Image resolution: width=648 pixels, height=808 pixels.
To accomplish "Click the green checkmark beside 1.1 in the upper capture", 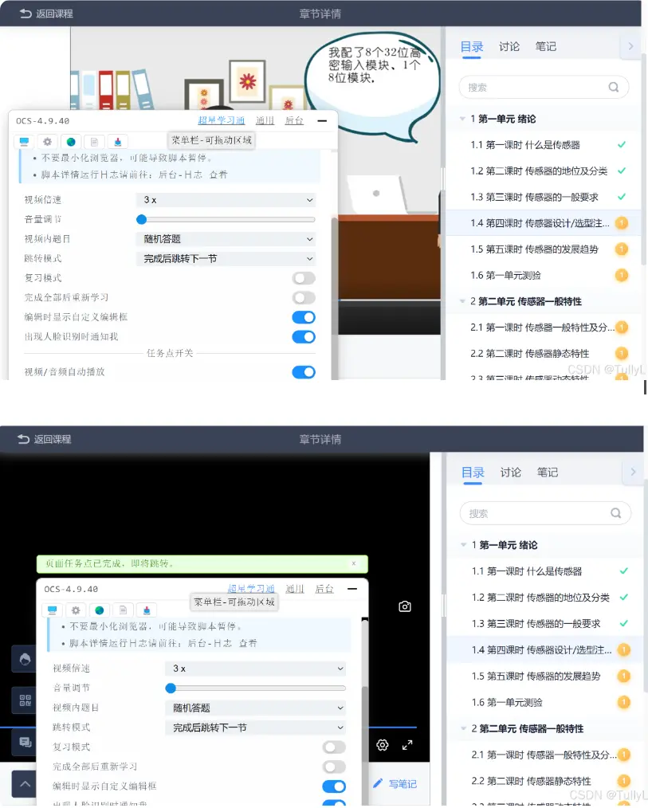I will (x=622, y=145).
